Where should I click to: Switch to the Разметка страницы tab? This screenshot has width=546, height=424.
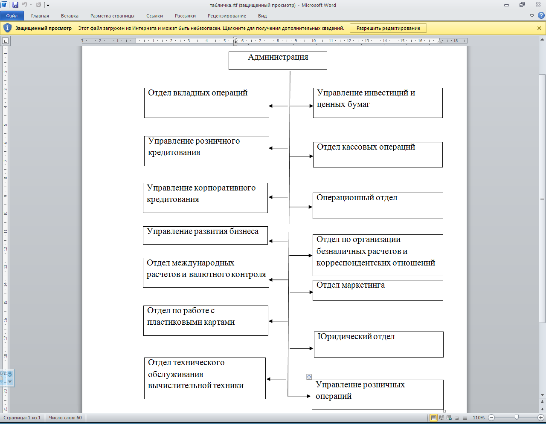112,16
